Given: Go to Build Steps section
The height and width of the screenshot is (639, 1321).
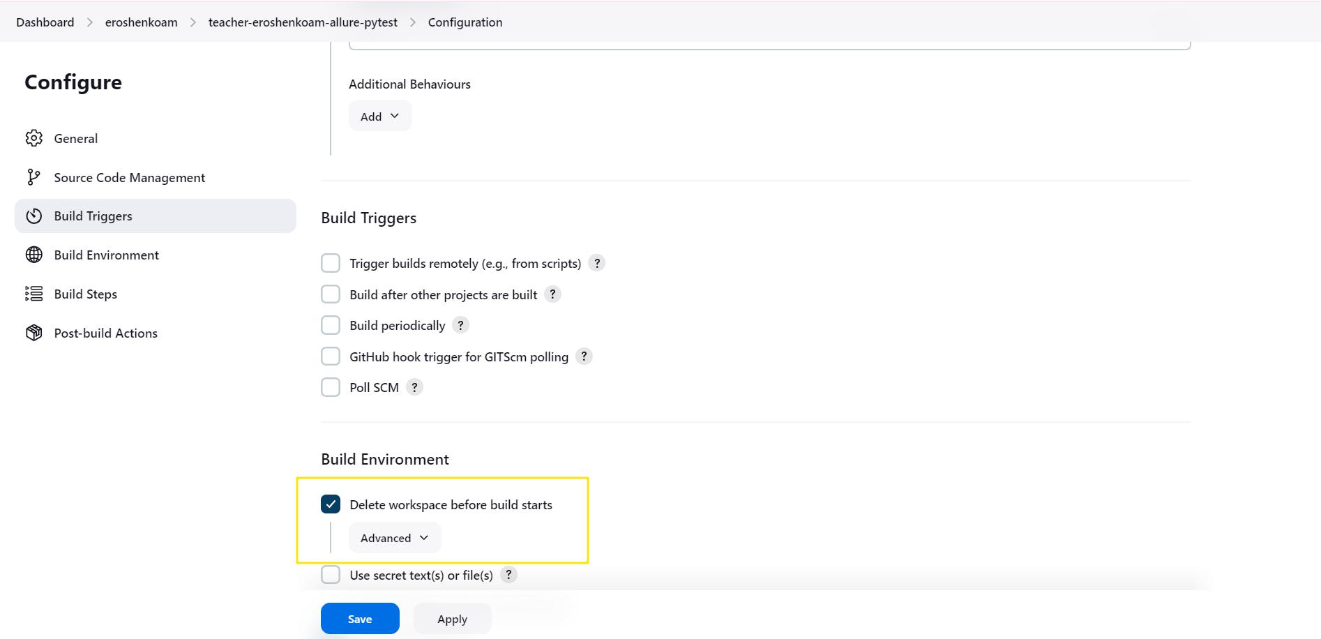Looking at the screenshot, I should [x=155, y=294].
